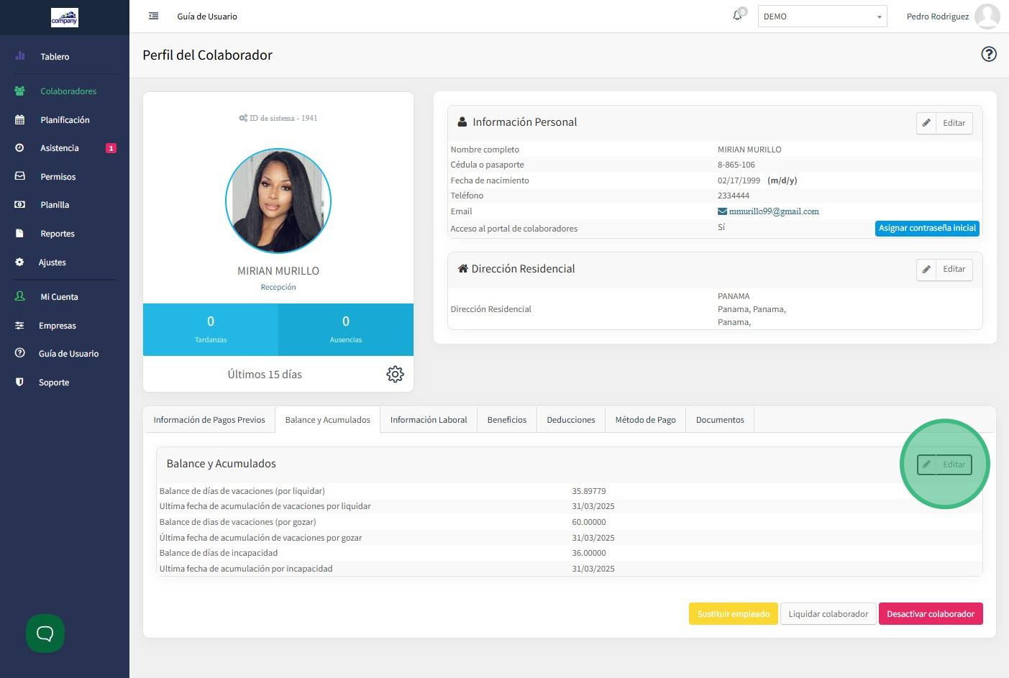Screen dimensions: 1009x678
Task: Switch to the Información Laboral tab
Action: 429,420
